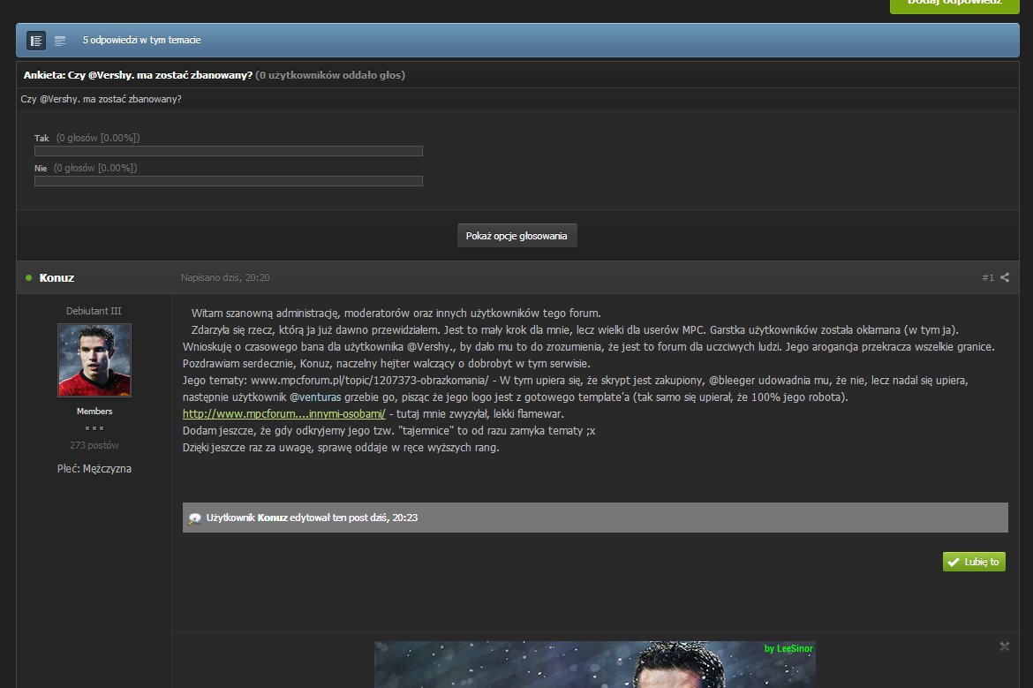1033x688 pixels.
Task: Click the Members group label
Action: click(x=94, y=412)
